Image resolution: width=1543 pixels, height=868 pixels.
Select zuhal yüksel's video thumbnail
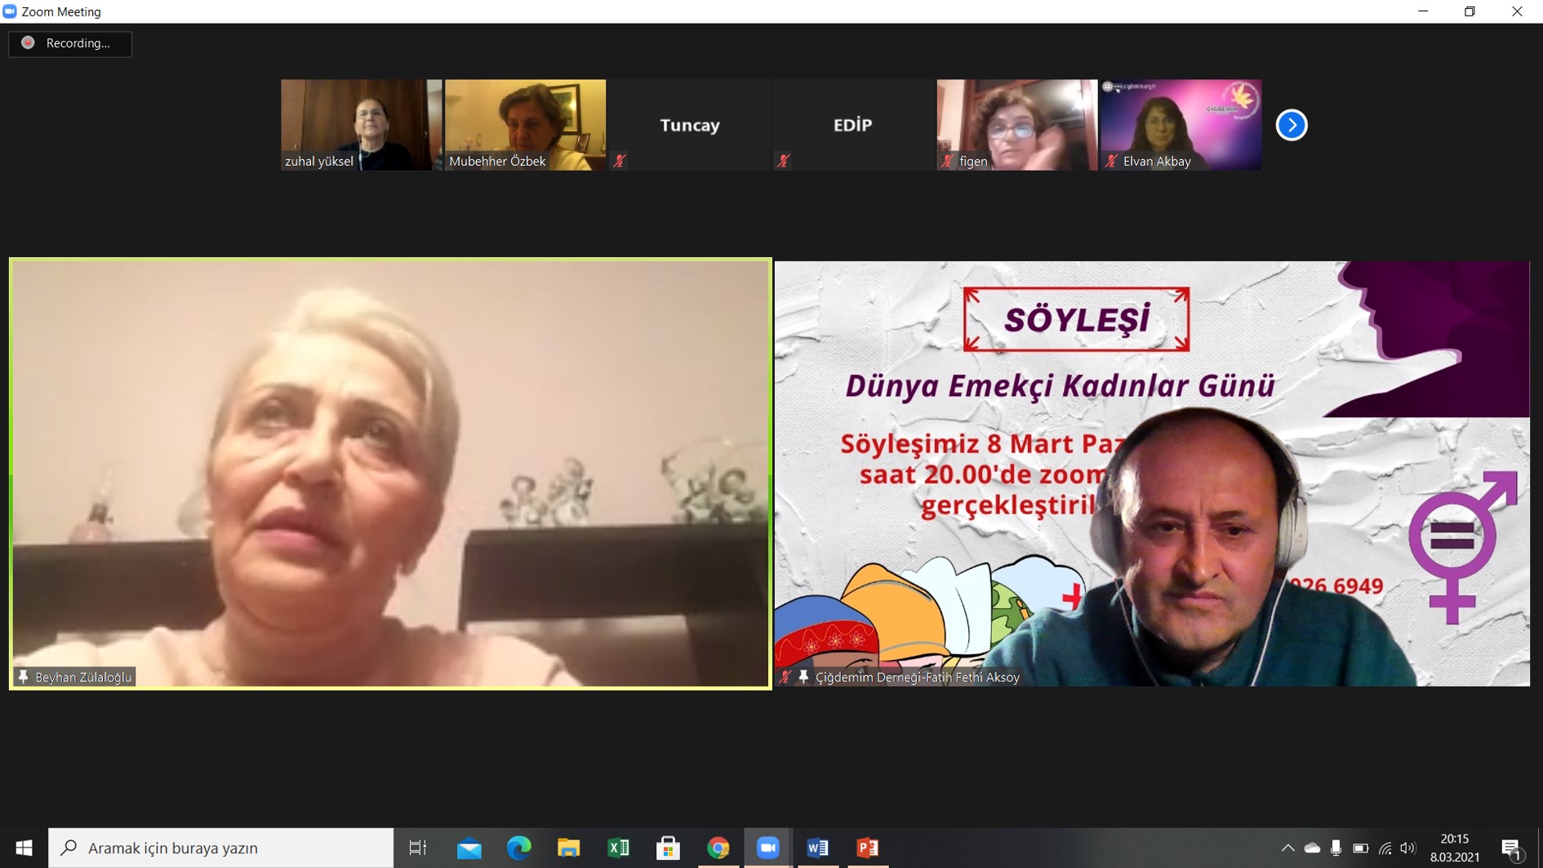coord(361,124)
